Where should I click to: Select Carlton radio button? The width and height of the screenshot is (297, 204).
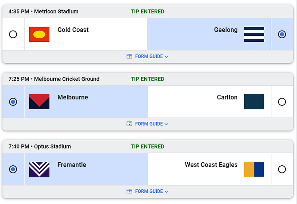coord(282,102)
